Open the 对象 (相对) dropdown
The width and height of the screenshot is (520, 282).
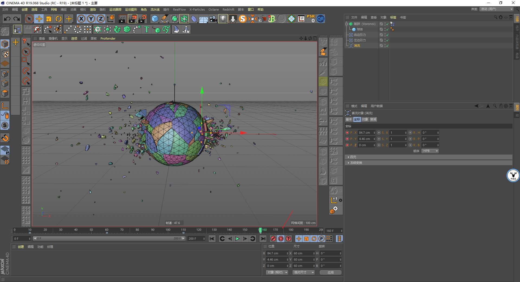pyautogui.click(x=277, y=273)
